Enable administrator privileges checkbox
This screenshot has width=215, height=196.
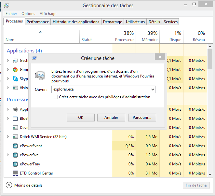56,97
